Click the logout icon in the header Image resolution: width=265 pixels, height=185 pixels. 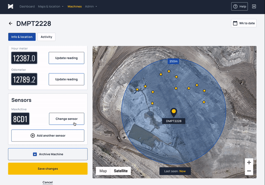[x=254, y=6]
